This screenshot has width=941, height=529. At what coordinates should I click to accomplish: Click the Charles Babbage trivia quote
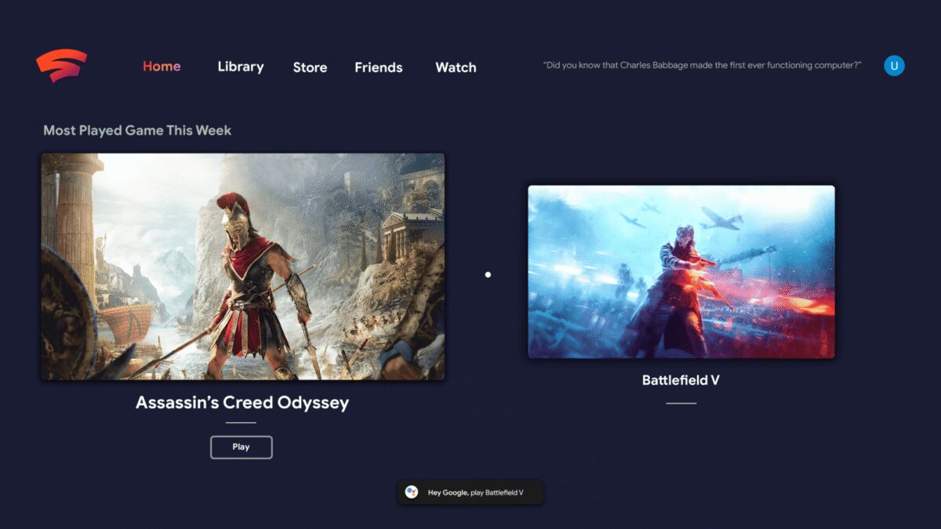[703, 65]
